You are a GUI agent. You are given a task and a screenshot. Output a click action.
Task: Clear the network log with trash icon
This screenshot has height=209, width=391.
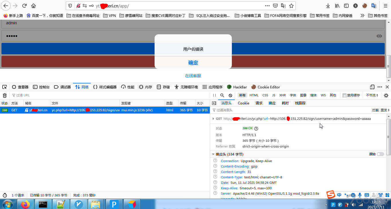(5, 95)
